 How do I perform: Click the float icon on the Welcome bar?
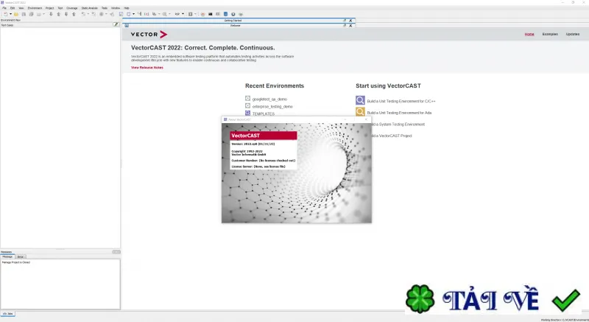pos(345,26)
